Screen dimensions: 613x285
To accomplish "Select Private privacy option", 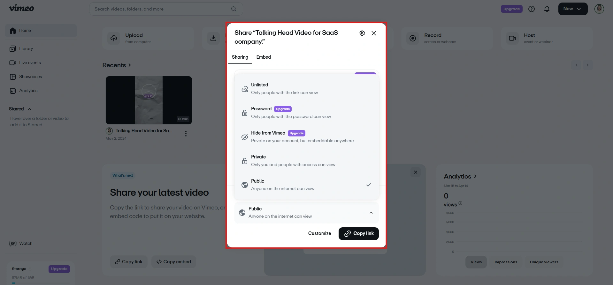I will click(x=307, y=161).
